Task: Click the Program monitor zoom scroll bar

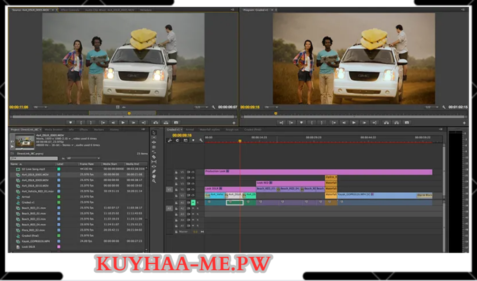Action: (x=354, y=117)
